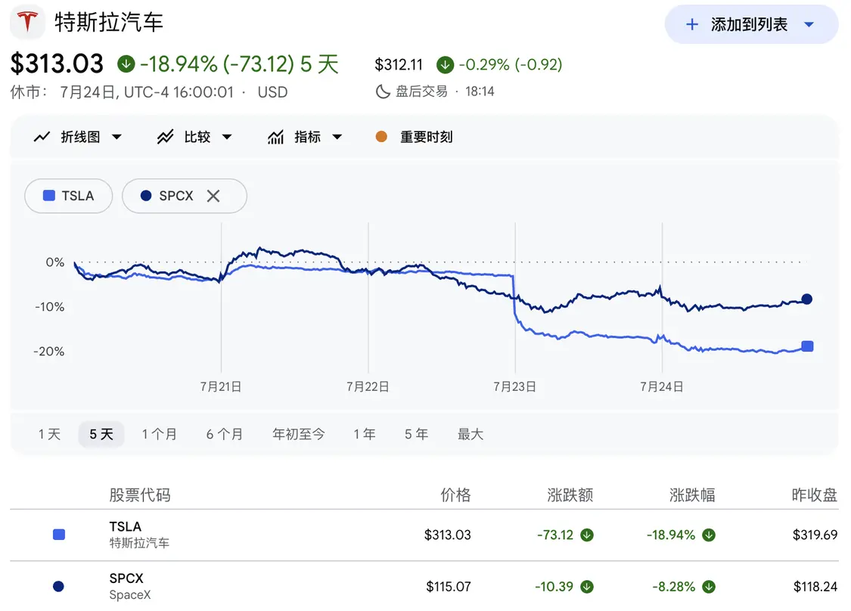Toggle the 重要时刻 key moments option
Screen dimensions: 851x611
pos(414,137)
